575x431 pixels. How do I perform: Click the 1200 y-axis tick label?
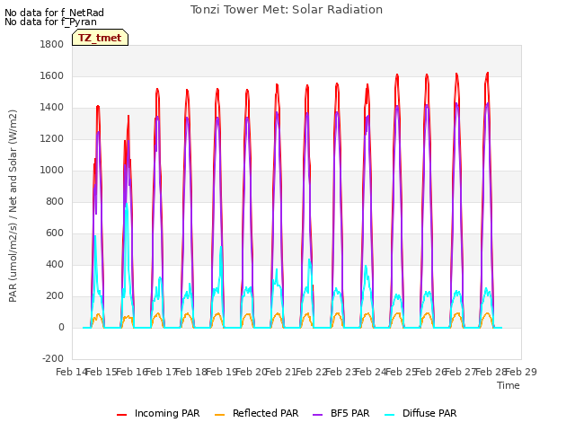tap(52, 139)
